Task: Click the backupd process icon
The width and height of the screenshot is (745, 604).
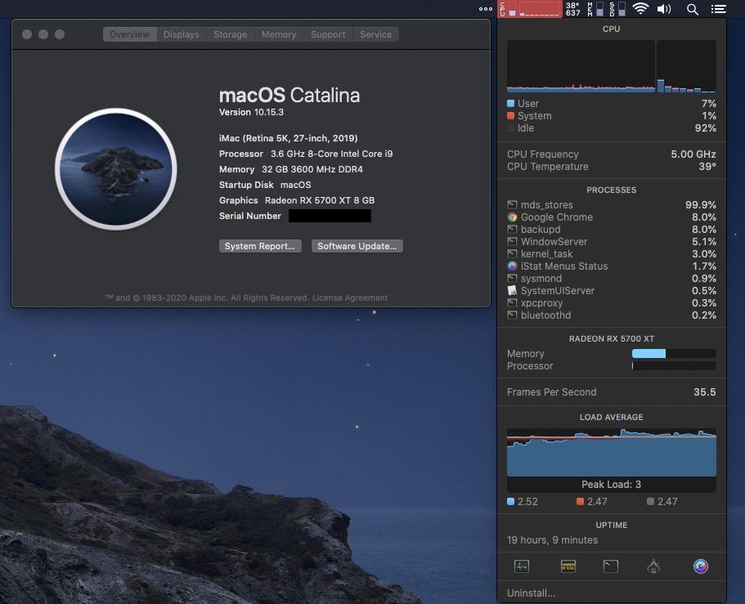Action: coord(512,230)
